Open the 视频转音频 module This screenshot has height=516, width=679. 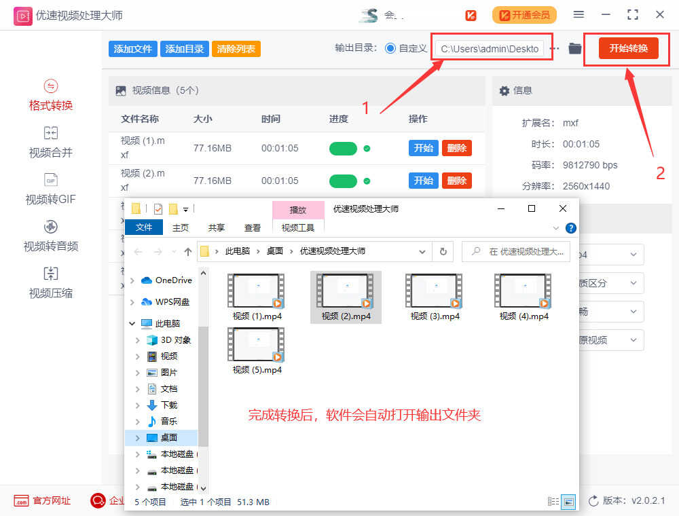coord(50,236)
